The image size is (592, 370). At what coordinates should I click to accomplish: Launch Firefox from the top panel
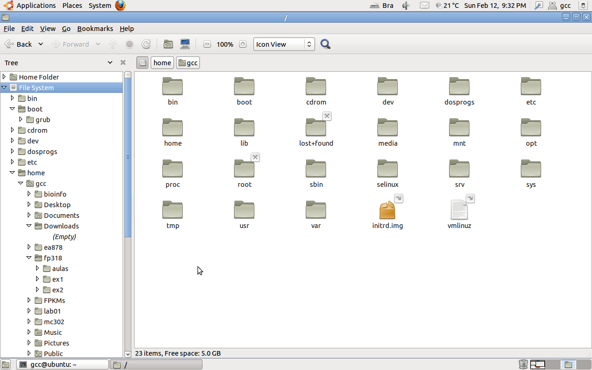pos(120,6)
